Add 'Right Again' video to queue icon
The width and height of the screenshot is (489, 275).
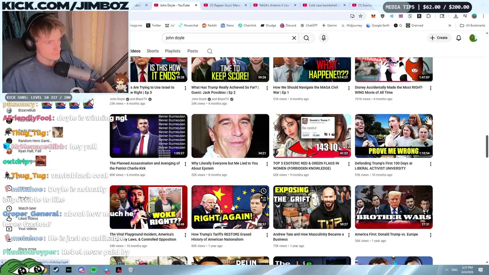point(264,199)
